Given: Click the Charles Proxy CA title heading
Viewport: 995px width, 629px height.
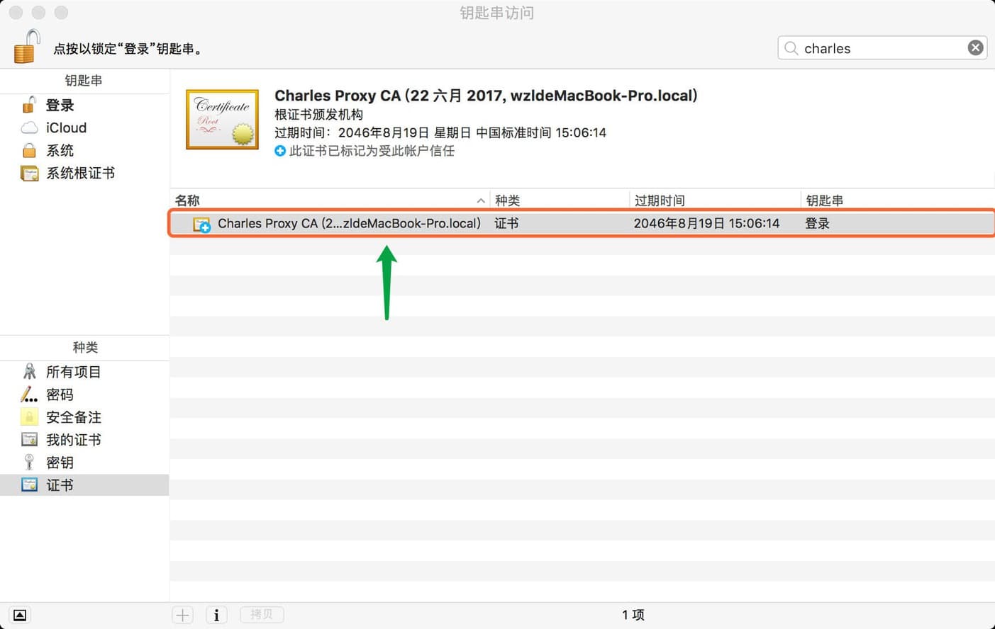Looking at the screenshot, I should tap(486, 96).
